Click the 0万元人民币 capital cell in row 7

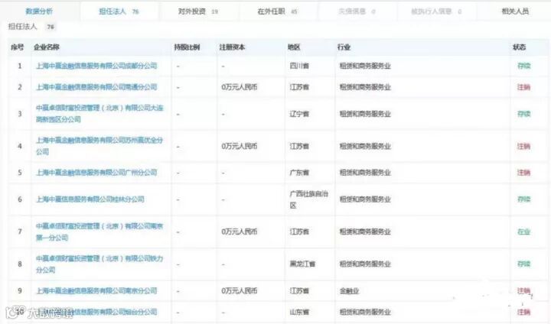[x=240, y=232]
